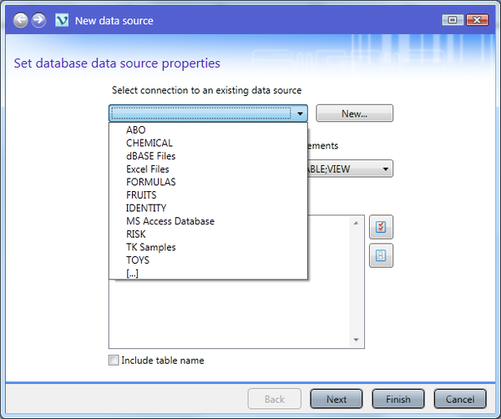Click the table list scrollbar down arrow
Screen dimensions: 501x419
coord(357,341)
